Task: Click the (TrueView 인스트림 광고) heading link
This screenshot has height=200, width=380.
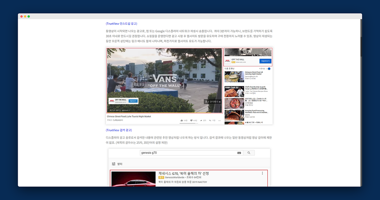Action: pos(121,24)
